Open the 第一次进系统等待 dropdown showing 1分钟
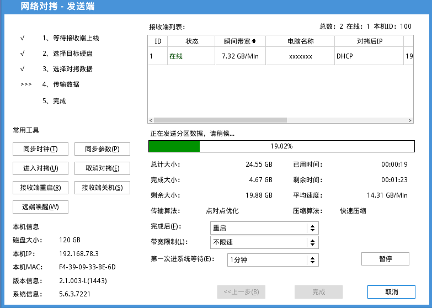 (273, 260)
